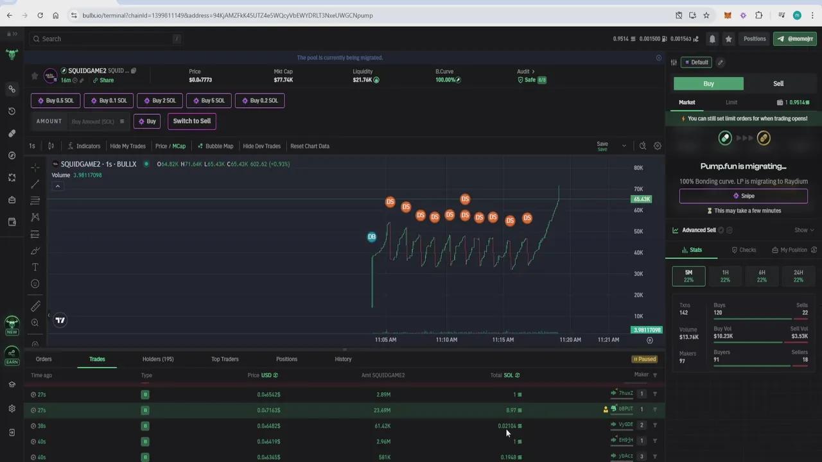Open watchlist star icon in header
Screen dimensions: 822x462
coord(728,39)
